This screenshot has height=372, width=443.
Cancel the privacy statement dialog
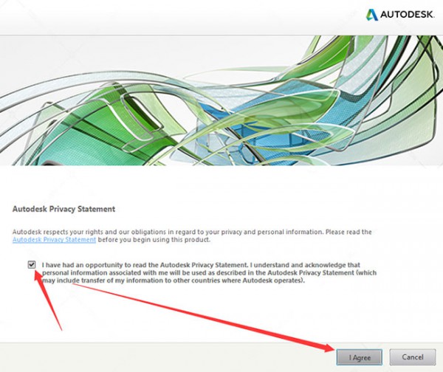[413, 357]
